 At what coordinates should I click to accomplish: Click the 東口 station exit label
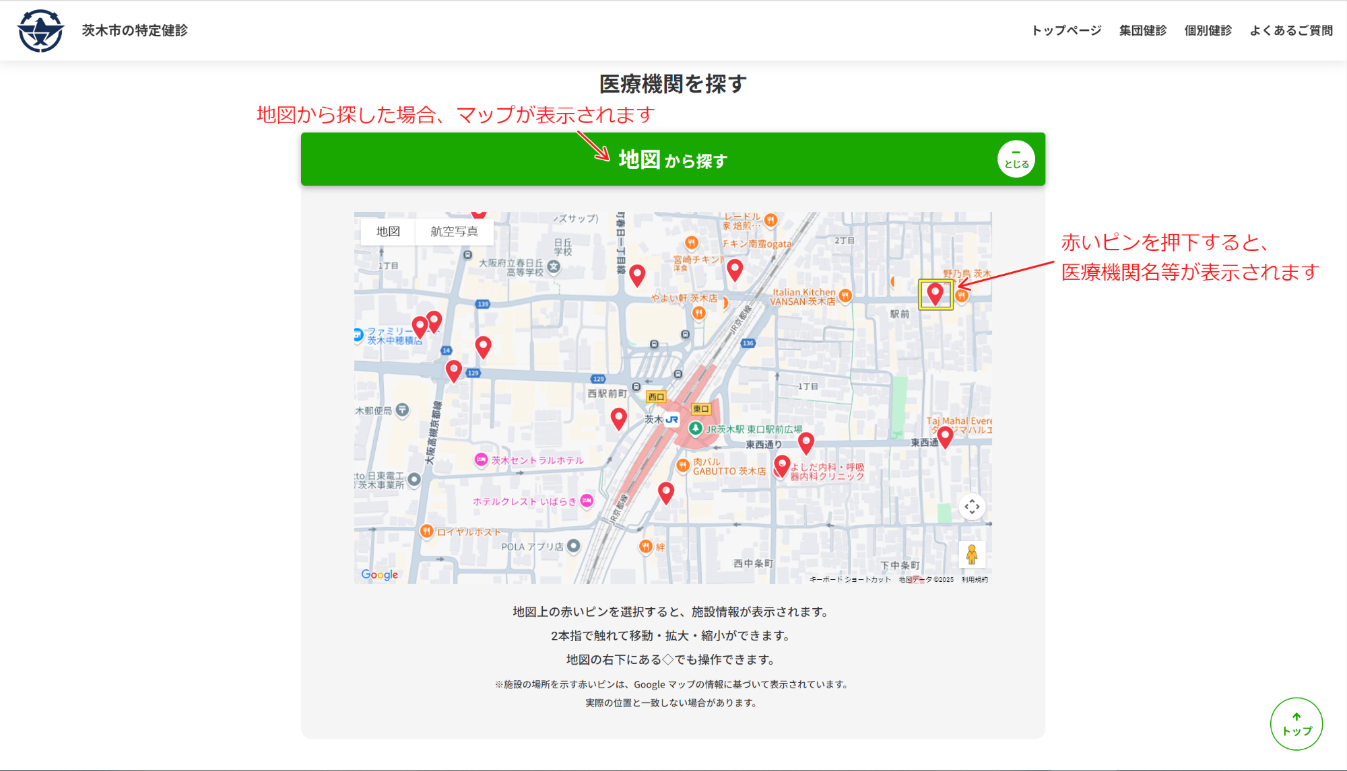pyautogui.click(x=700, y=408)
